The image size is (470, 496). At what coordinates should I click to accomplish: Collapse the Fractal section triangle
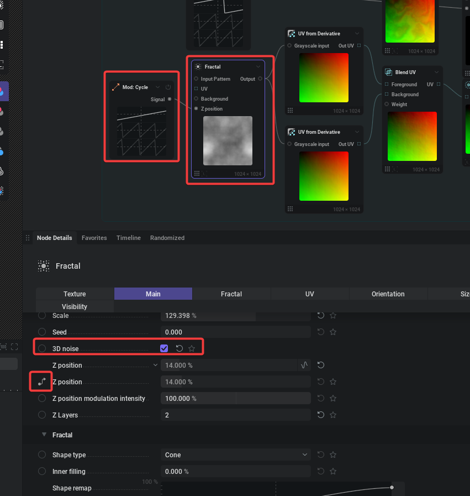click(44, 435)
